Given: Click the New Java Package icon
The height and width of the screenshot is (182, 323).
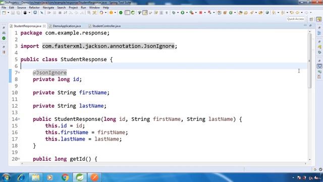Looking at the screenshot, I should 225,13.
